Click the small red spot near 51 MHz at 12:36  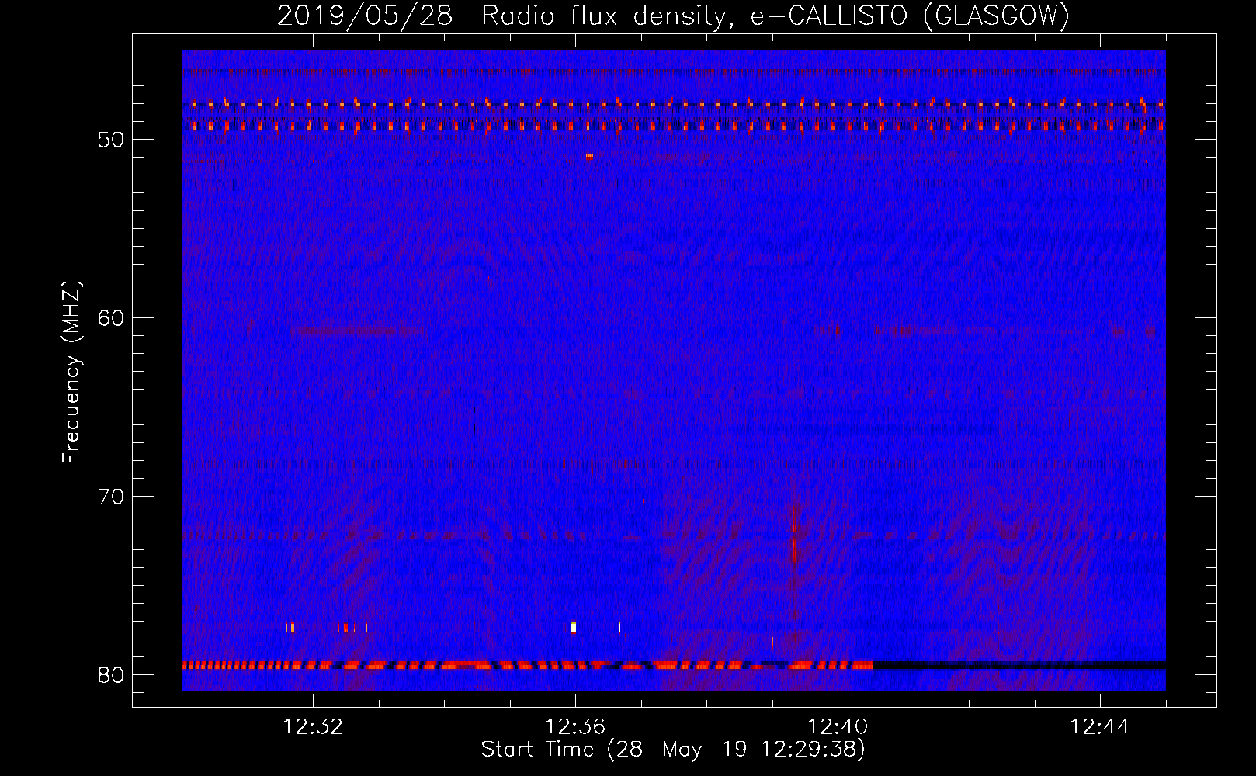[x=589, y=156]
